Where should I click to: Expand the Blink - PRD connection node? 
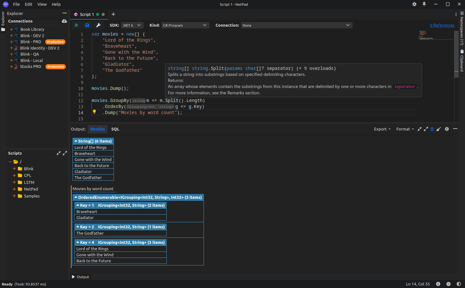coord(11,42)
